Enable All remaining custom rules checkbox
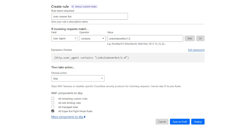234x130 pixels. click(53, 99)
